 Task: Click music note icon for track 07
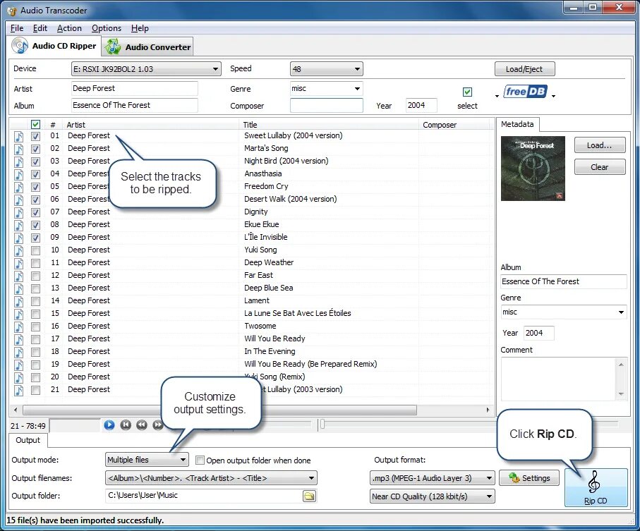point(19,212)
